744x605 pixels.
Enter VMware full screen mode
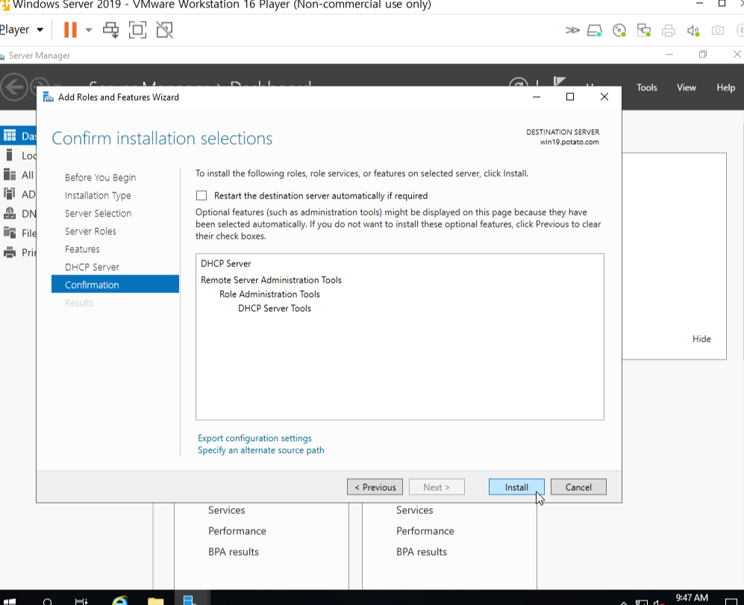click(x=137, y=30)
